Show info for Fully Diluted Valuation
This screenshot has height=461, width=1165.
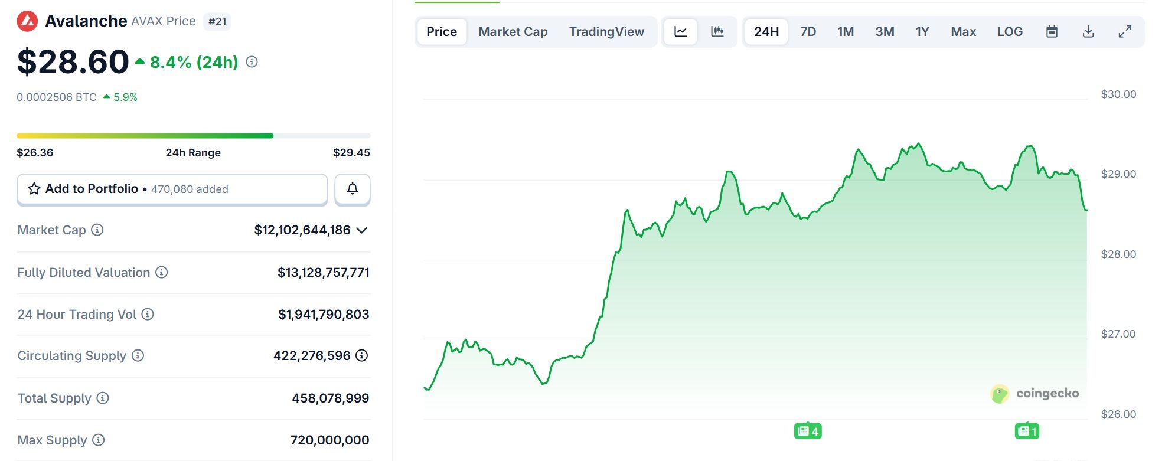161,273
